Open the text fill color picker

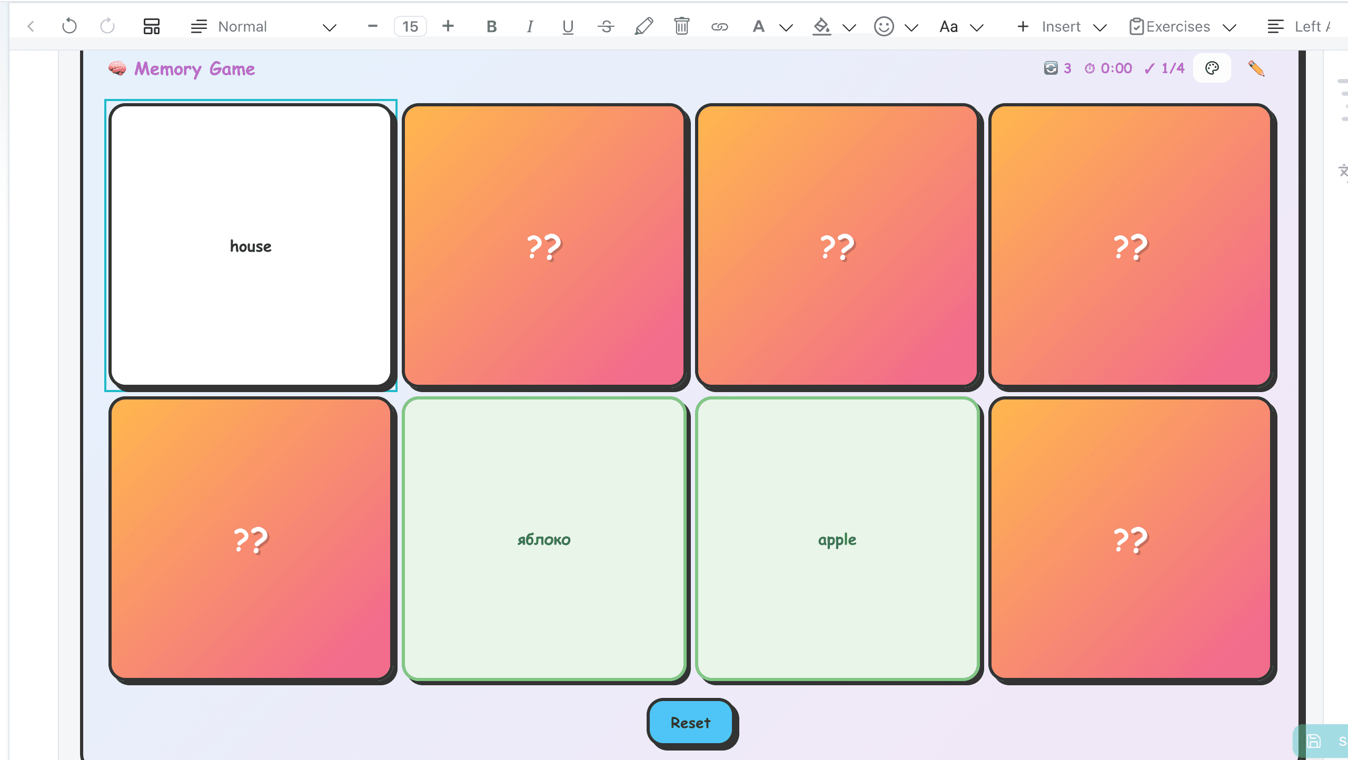[758, 26]
